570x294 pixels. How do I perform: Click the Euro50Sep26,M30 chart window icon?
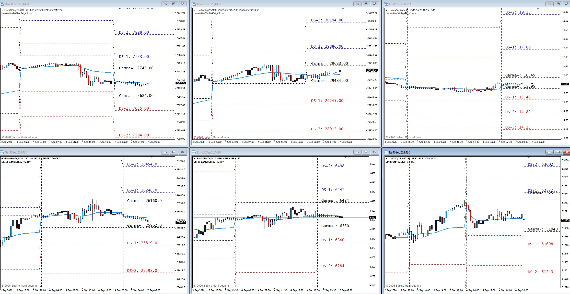pos(194,152)
